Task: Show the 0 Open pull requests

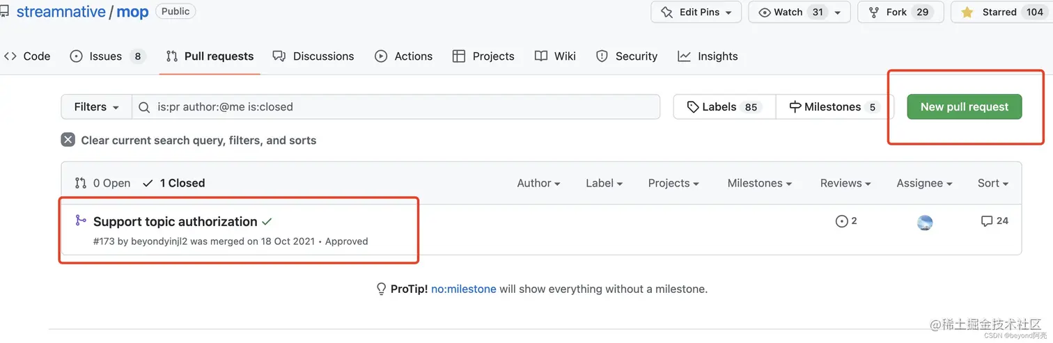Action: [103, 183]
